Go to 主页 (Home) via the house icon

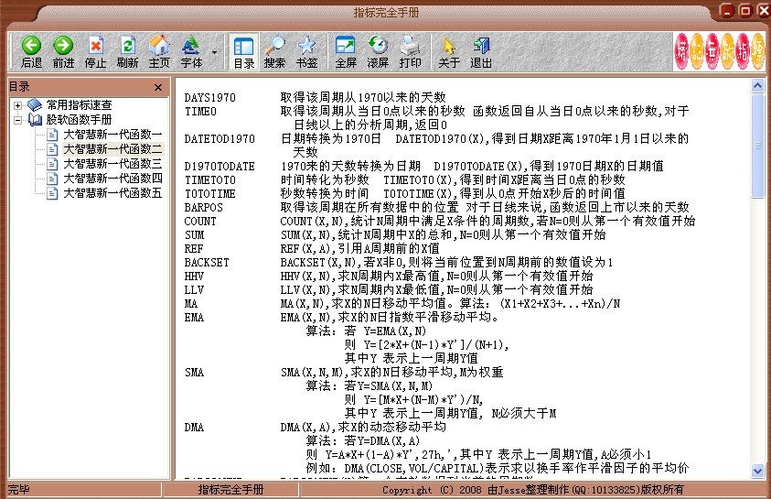click(x=159, y=51)
